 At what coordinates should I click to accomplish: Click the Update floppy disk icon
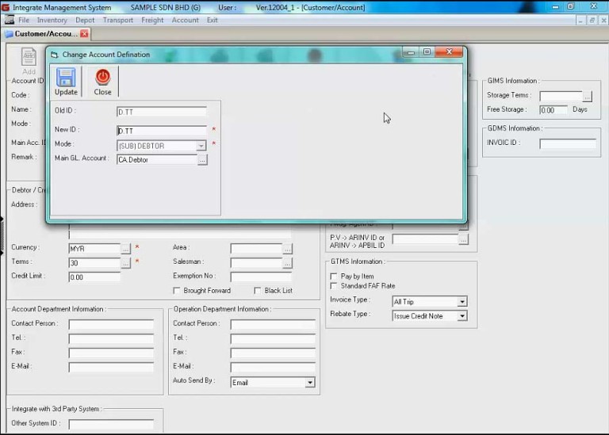66,77
